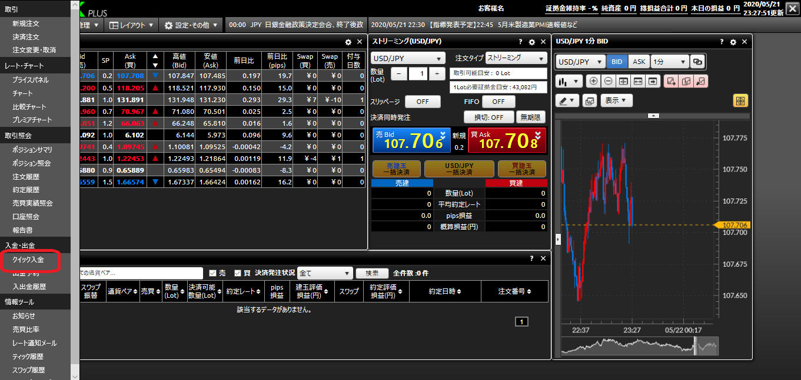Jump chart to latest bar icon
The width and height of the screenshot is (801, 380).
point(653,82)
